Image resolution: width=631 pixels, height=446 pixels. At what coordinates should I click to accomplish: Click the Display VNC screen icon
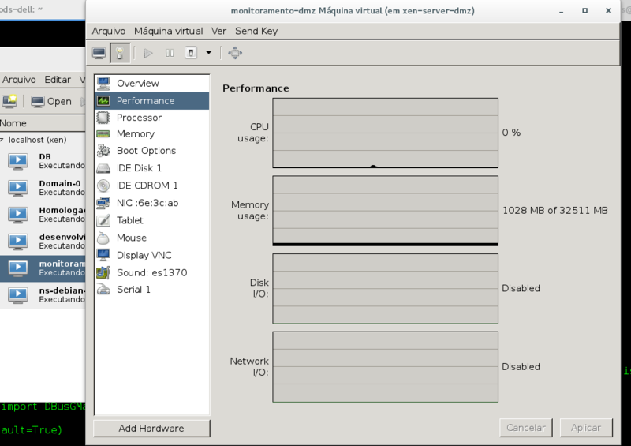pos(103,255)
